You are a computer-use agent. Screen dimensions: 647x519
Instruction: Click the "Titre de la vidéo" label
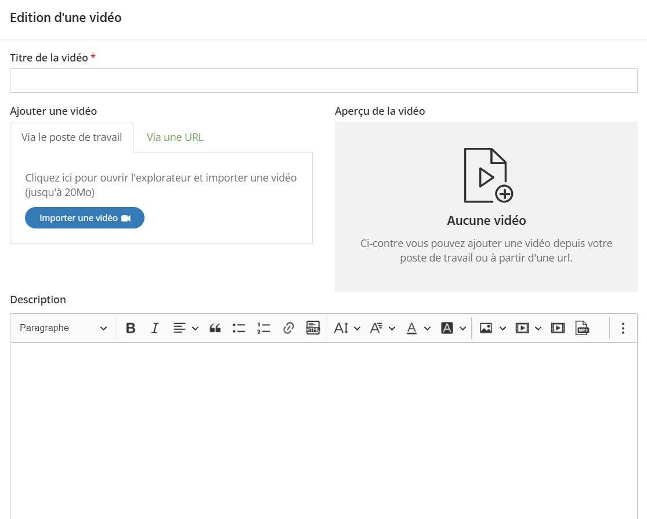(x=49, y=58)
